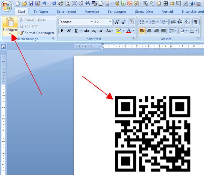Create a new blank document icon
The width and height of the screenshot is (204, 175).
click(x=18, y=3)
